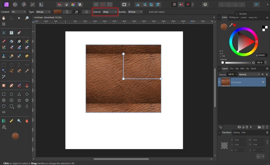The width and height of the screenshot is (270, 165).
Task: Select the Heart shape tool
Action: (4, 106)
